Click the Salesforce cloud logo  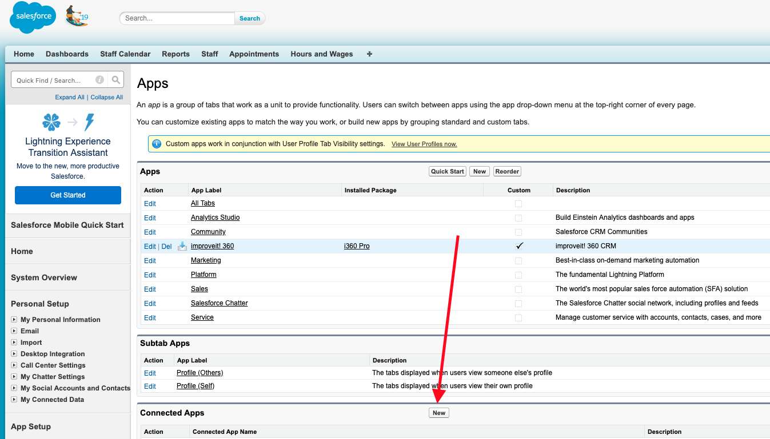(33, 17)
